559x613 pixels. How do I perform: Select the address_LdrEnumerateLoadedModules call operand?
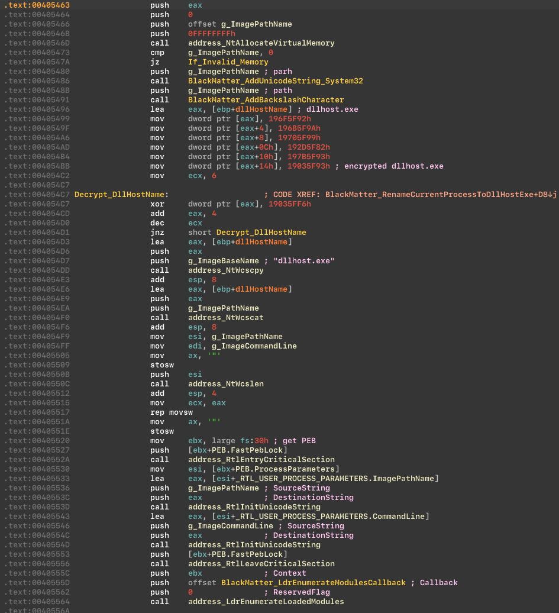pos(266,602)
